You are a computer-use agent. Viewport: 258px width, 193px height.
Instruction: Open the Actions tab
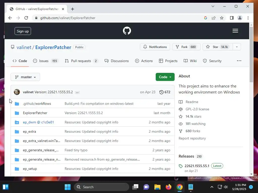pos(144,61)
